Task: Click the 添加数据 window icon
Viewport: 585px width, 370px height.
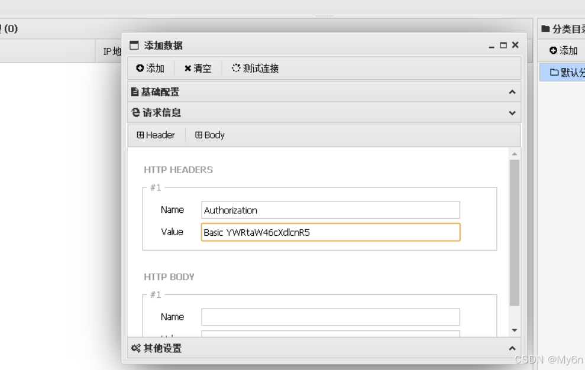Action: coord(134,46)
